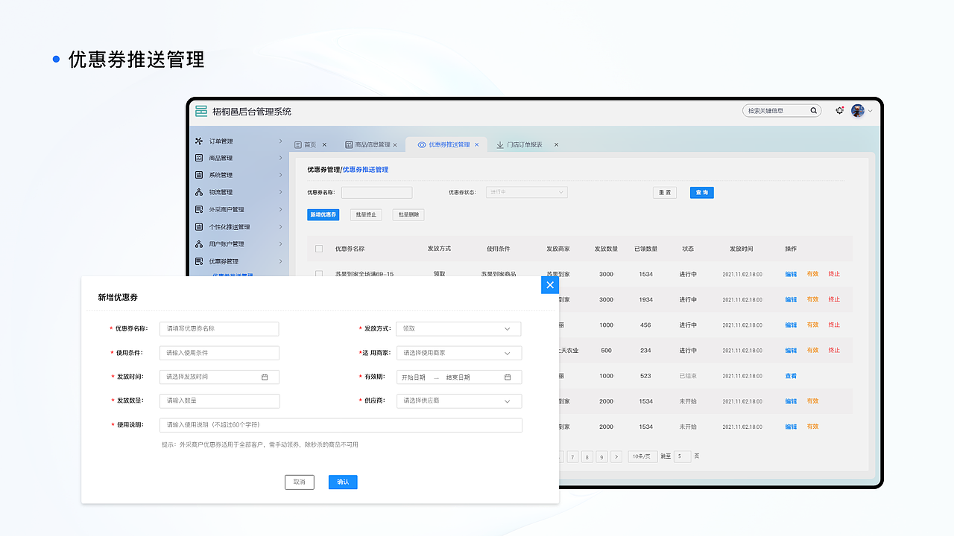Click the 商品信息管理 tab's icon
Screen dimensions: 954x536
(x=349, y=144)
